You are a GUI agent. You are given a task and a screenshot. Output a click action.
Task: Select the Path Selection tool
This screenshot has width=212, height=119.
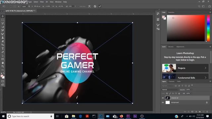3,56
